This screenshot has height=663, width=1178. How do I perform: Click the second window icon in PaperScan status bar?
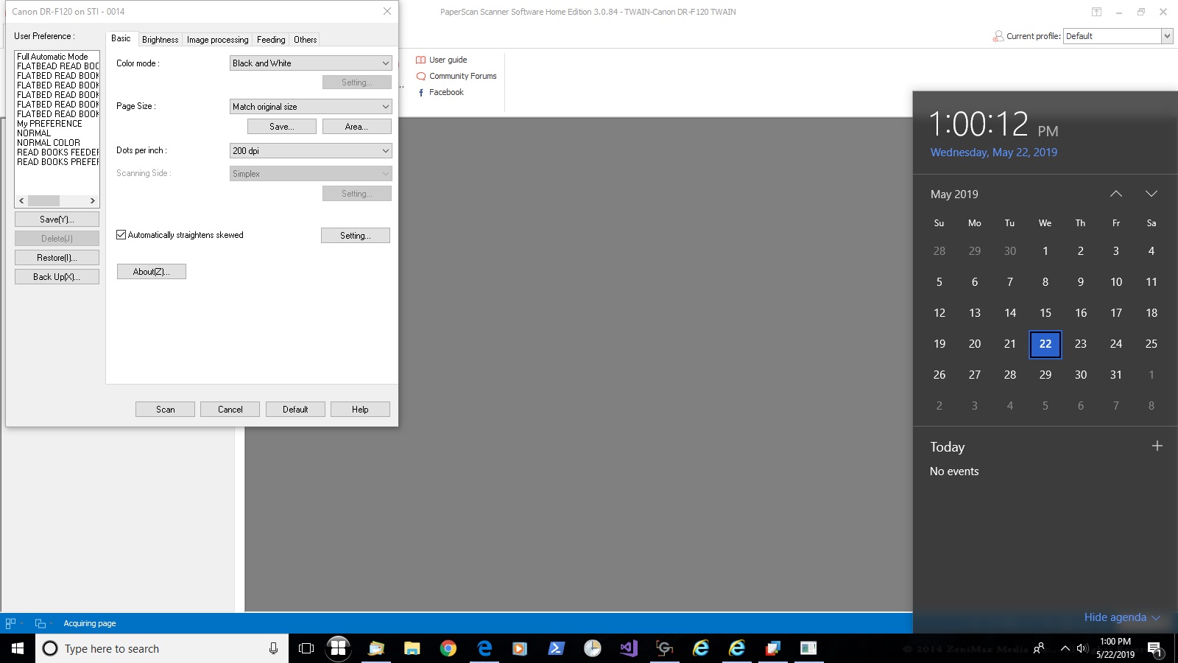(40, 623)
